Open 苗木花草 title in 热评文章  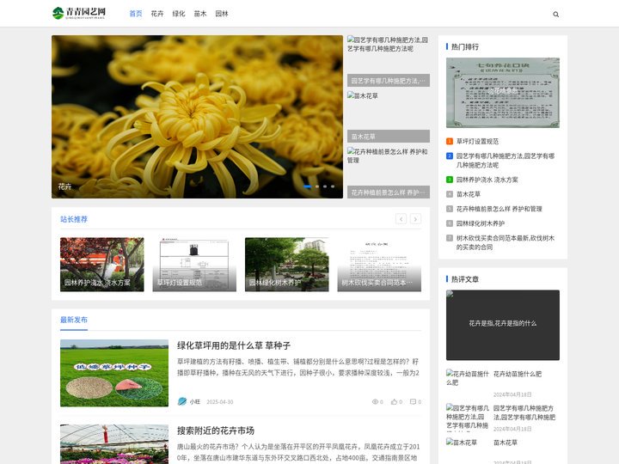click(506, 443)
